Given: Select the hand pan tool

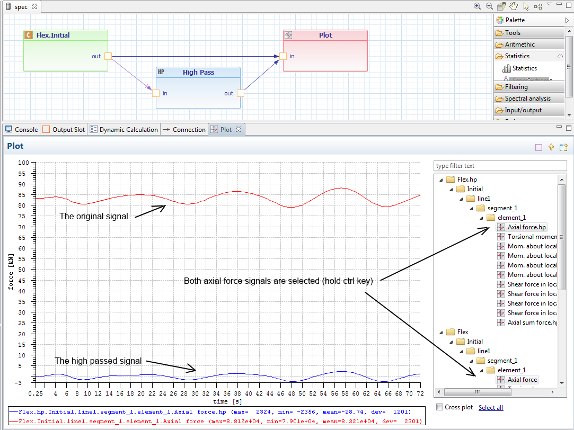Looking at the screenshot, I should [x=514, y=6].
